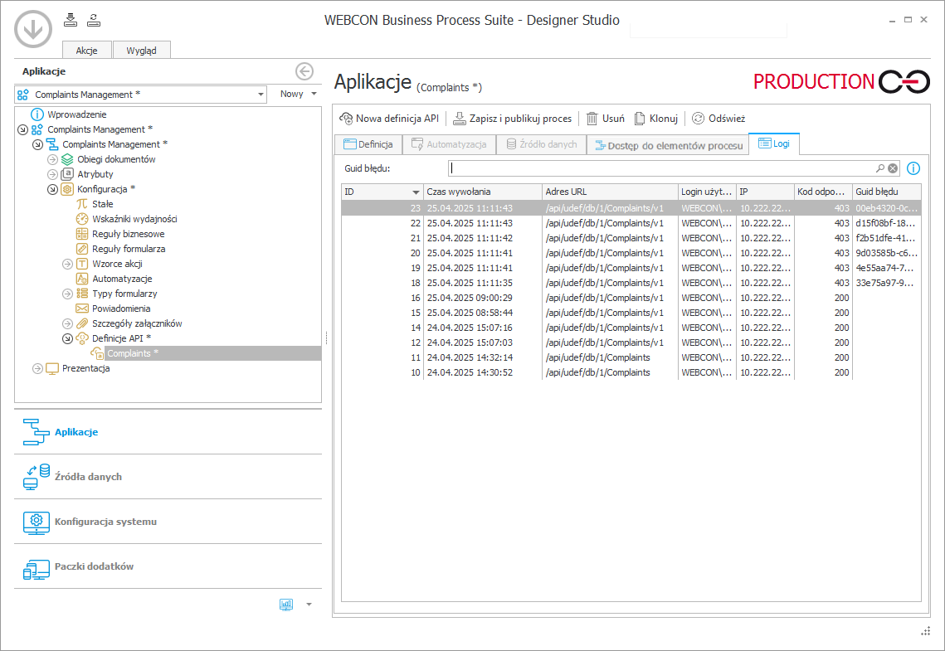Clear the Guid błędu search field with the X icon
Screen dimensions: 945x651
893,168
